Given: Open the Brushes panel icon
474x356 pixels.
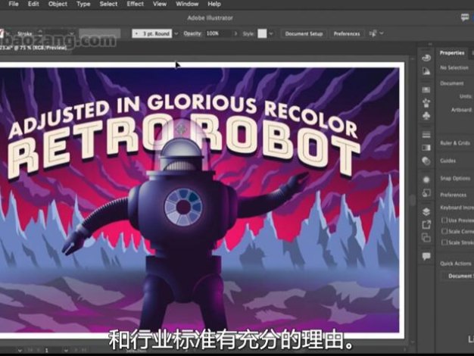Looking at the screenshot, I should [426, 103].
